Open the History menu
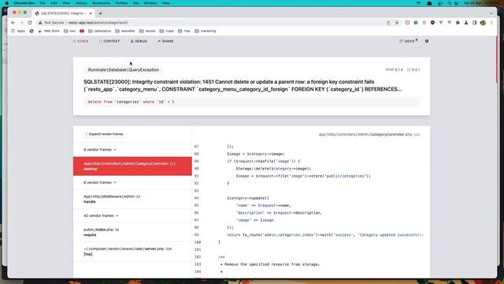 click(x=81, y=3)
